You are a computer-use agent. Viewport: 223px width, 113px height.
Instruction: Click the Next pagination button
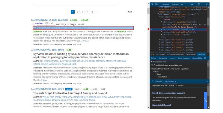pyautogui.click(x=130, y=12)
